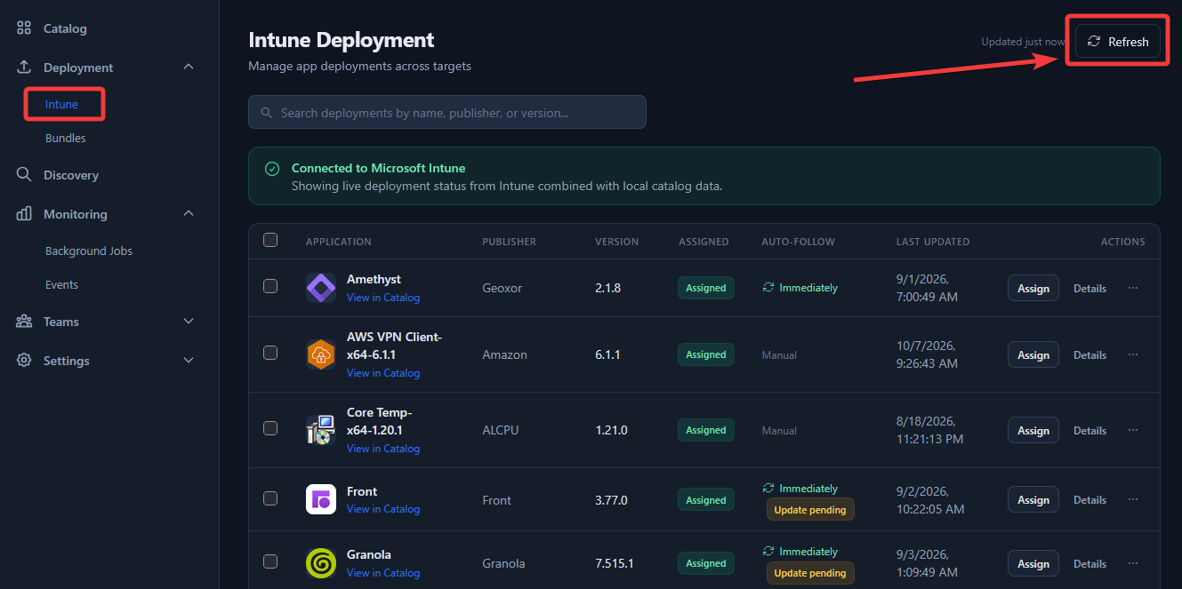Click the Update pending badge for Granola
Screen dimensions: 1182x589
pos(810,573)
